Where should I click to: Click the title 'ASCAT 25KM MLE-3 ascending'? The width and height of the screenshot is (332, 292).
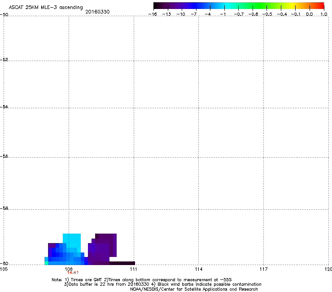[x=46, y=7]
